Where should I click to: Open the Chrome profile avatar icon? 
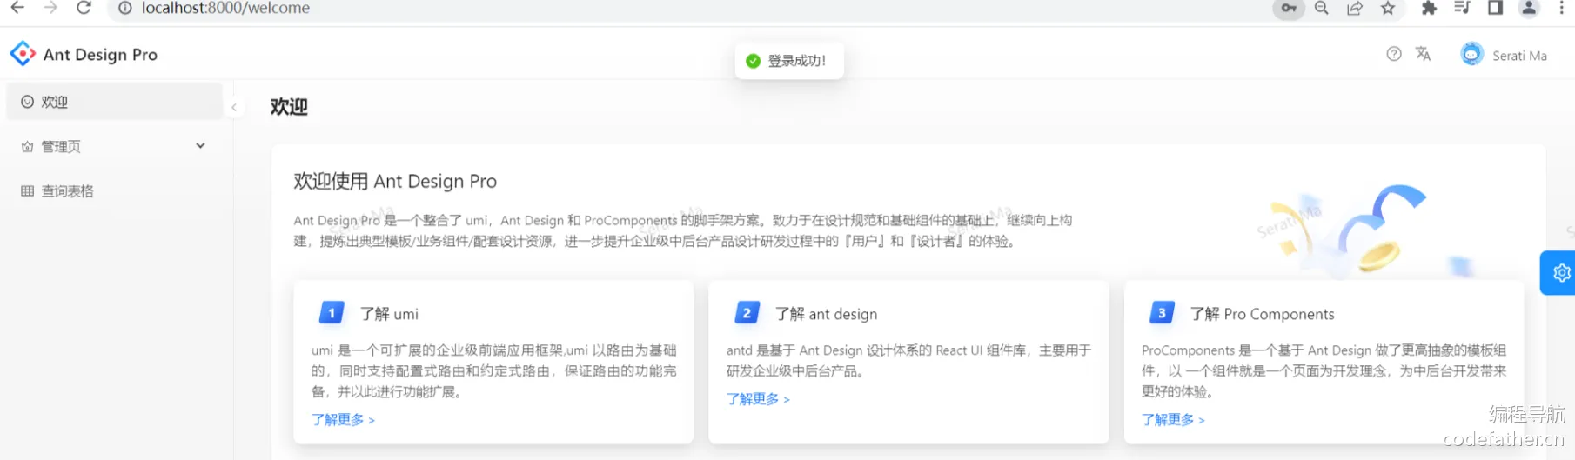1528,8
